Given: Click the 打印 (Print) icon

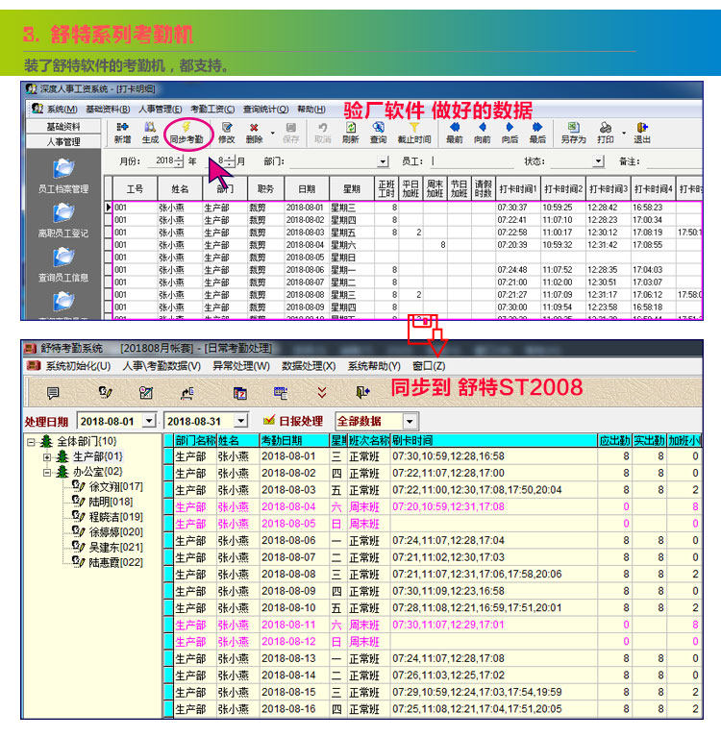Looking at the screenshot, I should point(606,133).
